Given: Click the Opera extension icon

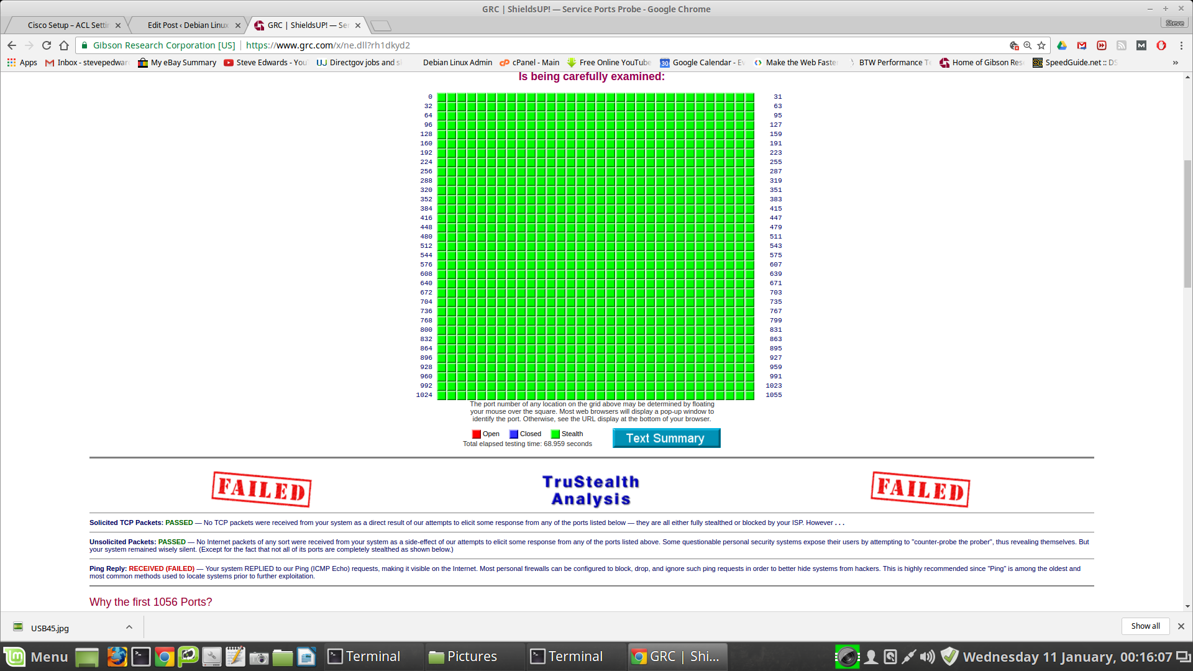Looking at the screenshot, I should pos(1161,45).
